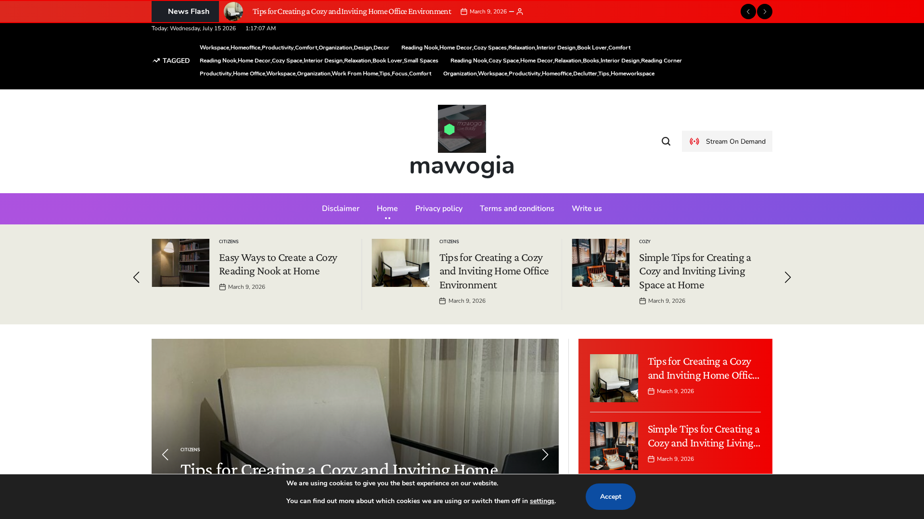Image resolution: width=924 pixels, height=519 pixels.
Task: Click the bookshelf thumbnail for Reading Nook article
Action: coord(180,263)
